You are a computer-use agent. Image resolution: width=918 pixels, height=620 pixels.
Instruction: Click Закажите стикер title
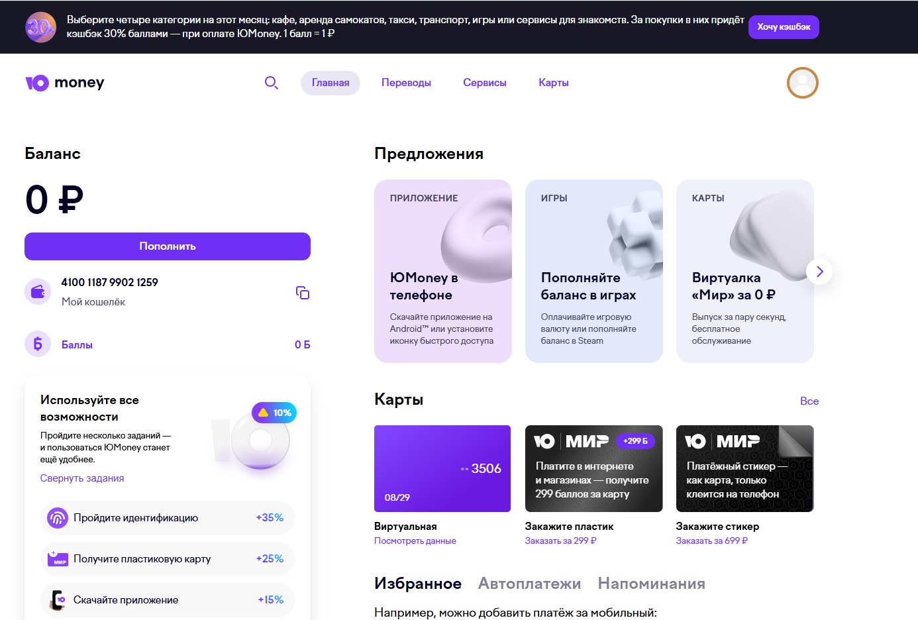click(718, 527)
